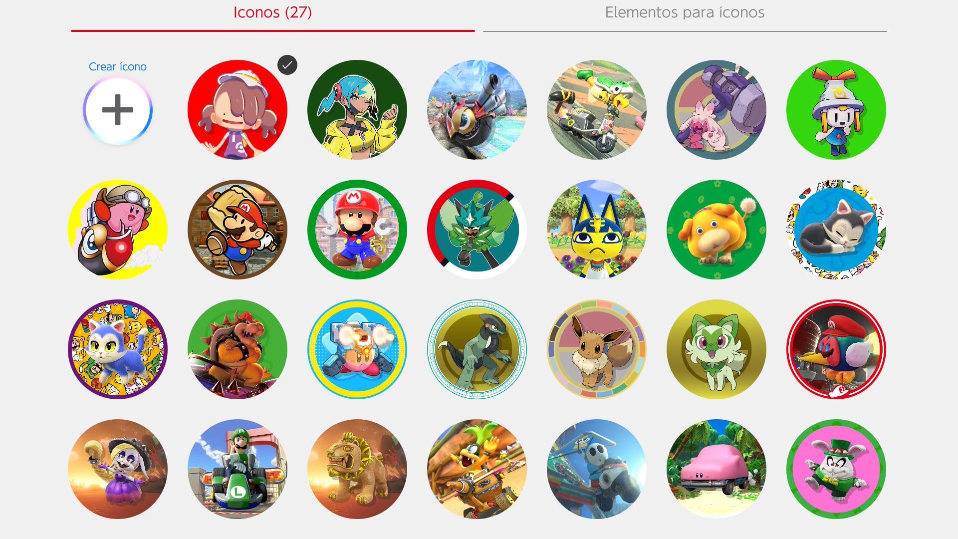The height and width of the screenshot is (539, 958).
Task: Select the Bowser on green background icon
Action: coord(238,349)
